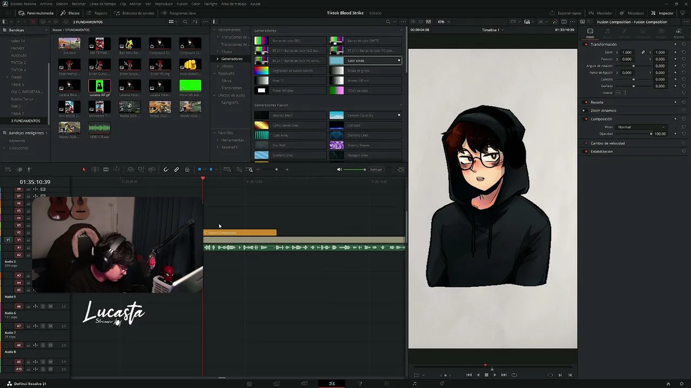This screenshot has width=691, height=388.
Task: Mute timeline audio with speaker icon
Action: pos(340,170)
